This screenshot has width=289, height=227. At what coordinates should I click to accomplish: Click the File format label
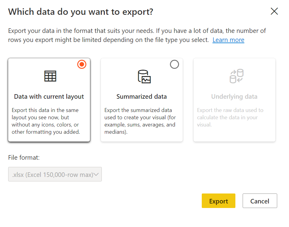coord(24,158)
